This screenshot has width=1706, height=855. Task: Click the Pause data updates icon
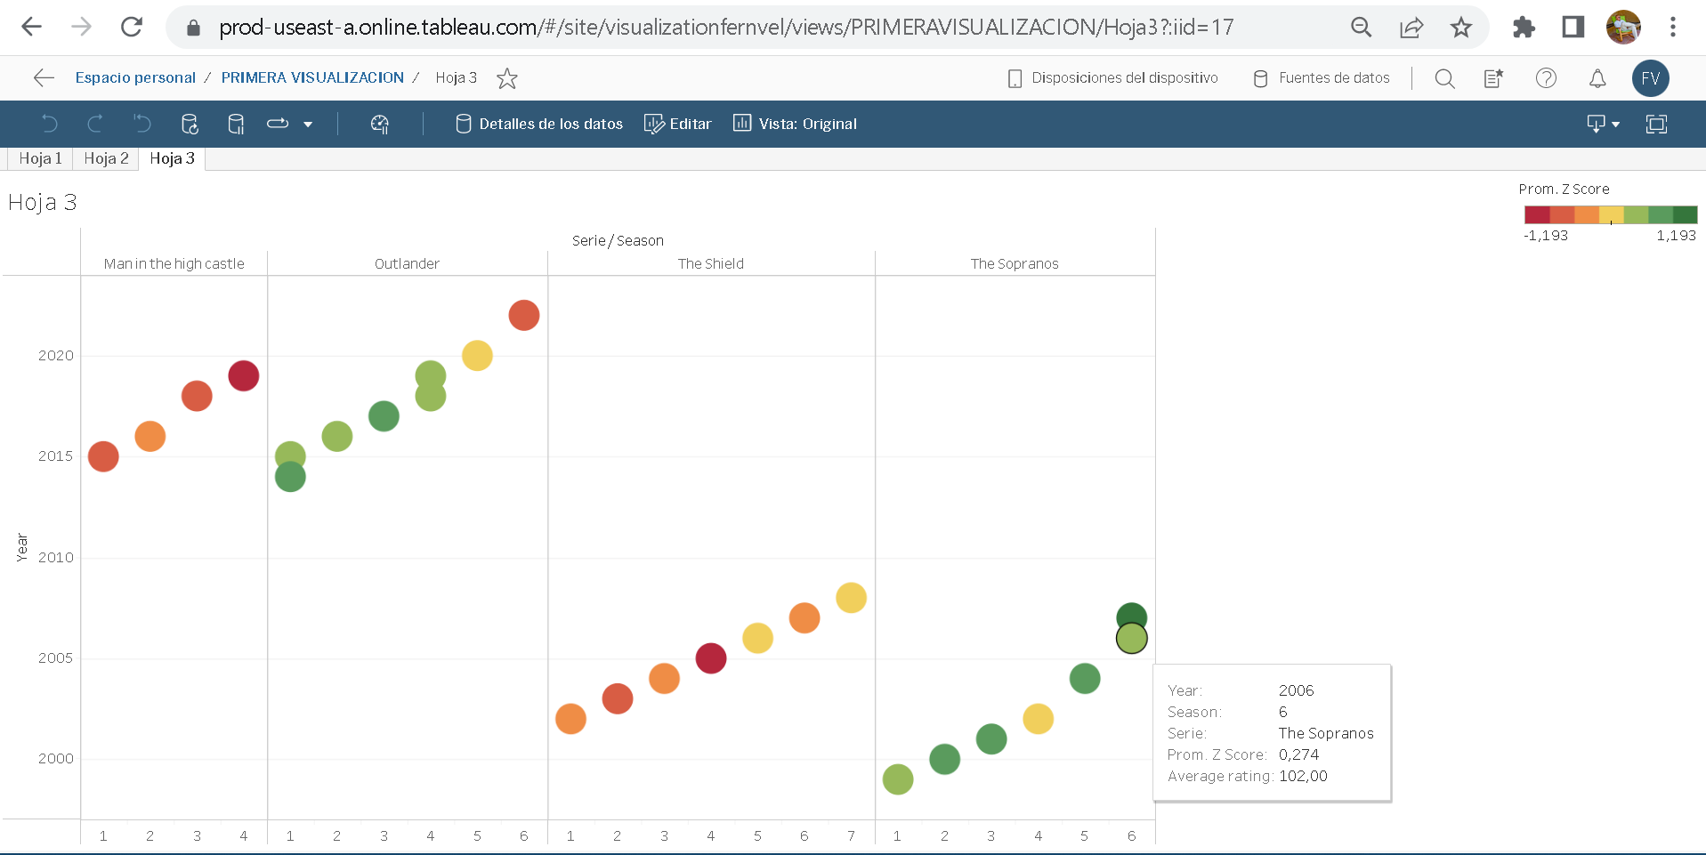click(x=236, y=125)
